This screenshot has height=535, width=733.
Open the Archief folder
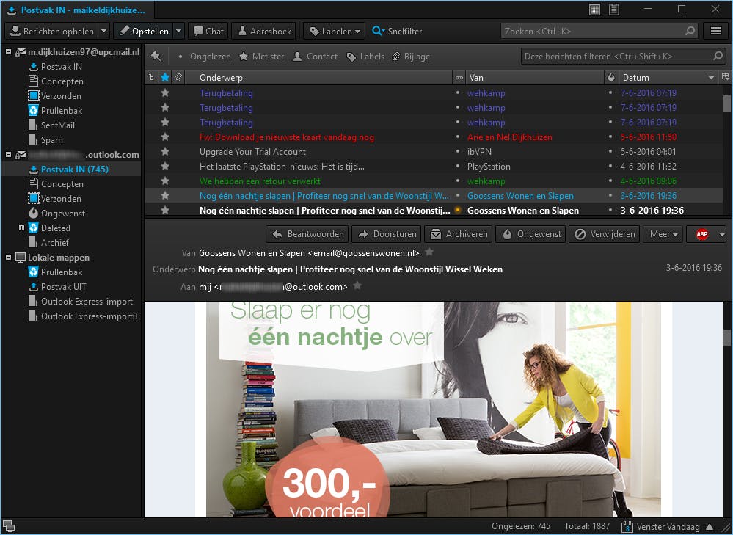tap(55, 243)
